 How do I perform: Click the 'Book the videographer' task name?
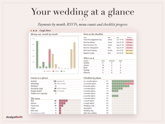coord(91,48)
